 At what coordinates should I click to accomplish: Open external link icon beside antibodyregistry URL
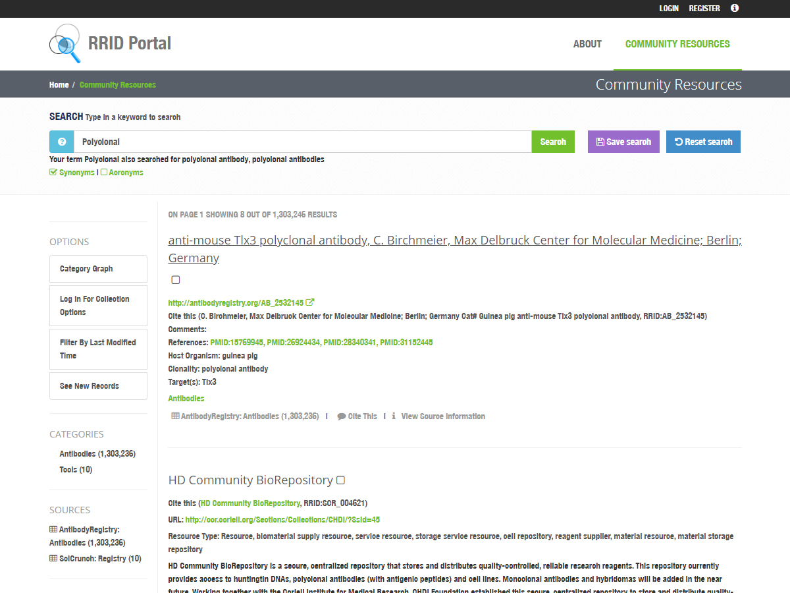[310, 302]
